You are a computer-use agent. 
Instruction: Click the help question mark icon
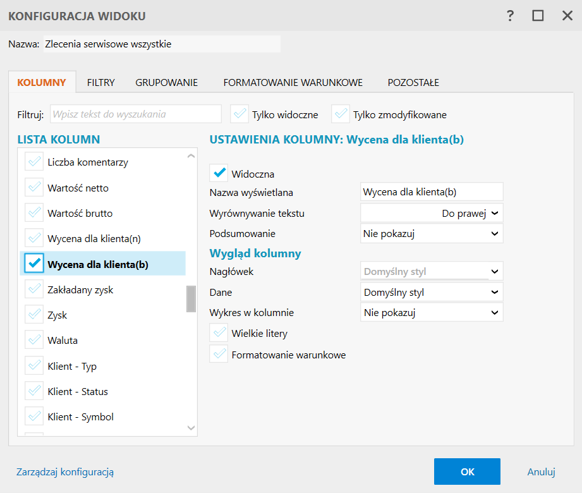[x=511, y=16]
